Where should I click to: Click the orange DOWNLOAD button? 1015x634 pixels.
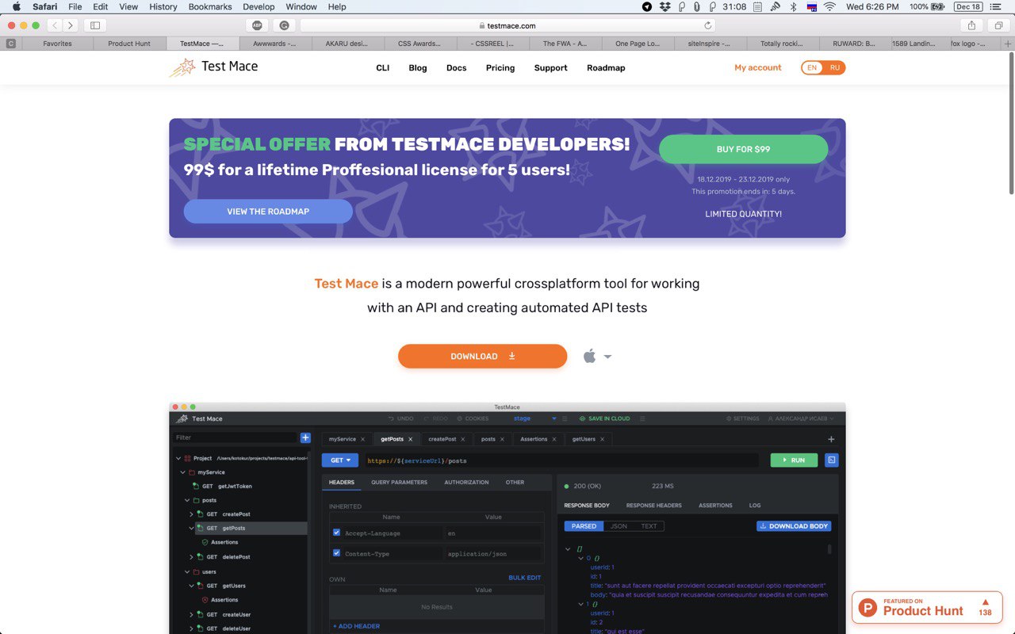pyautogui.click(x=482, y=357)
